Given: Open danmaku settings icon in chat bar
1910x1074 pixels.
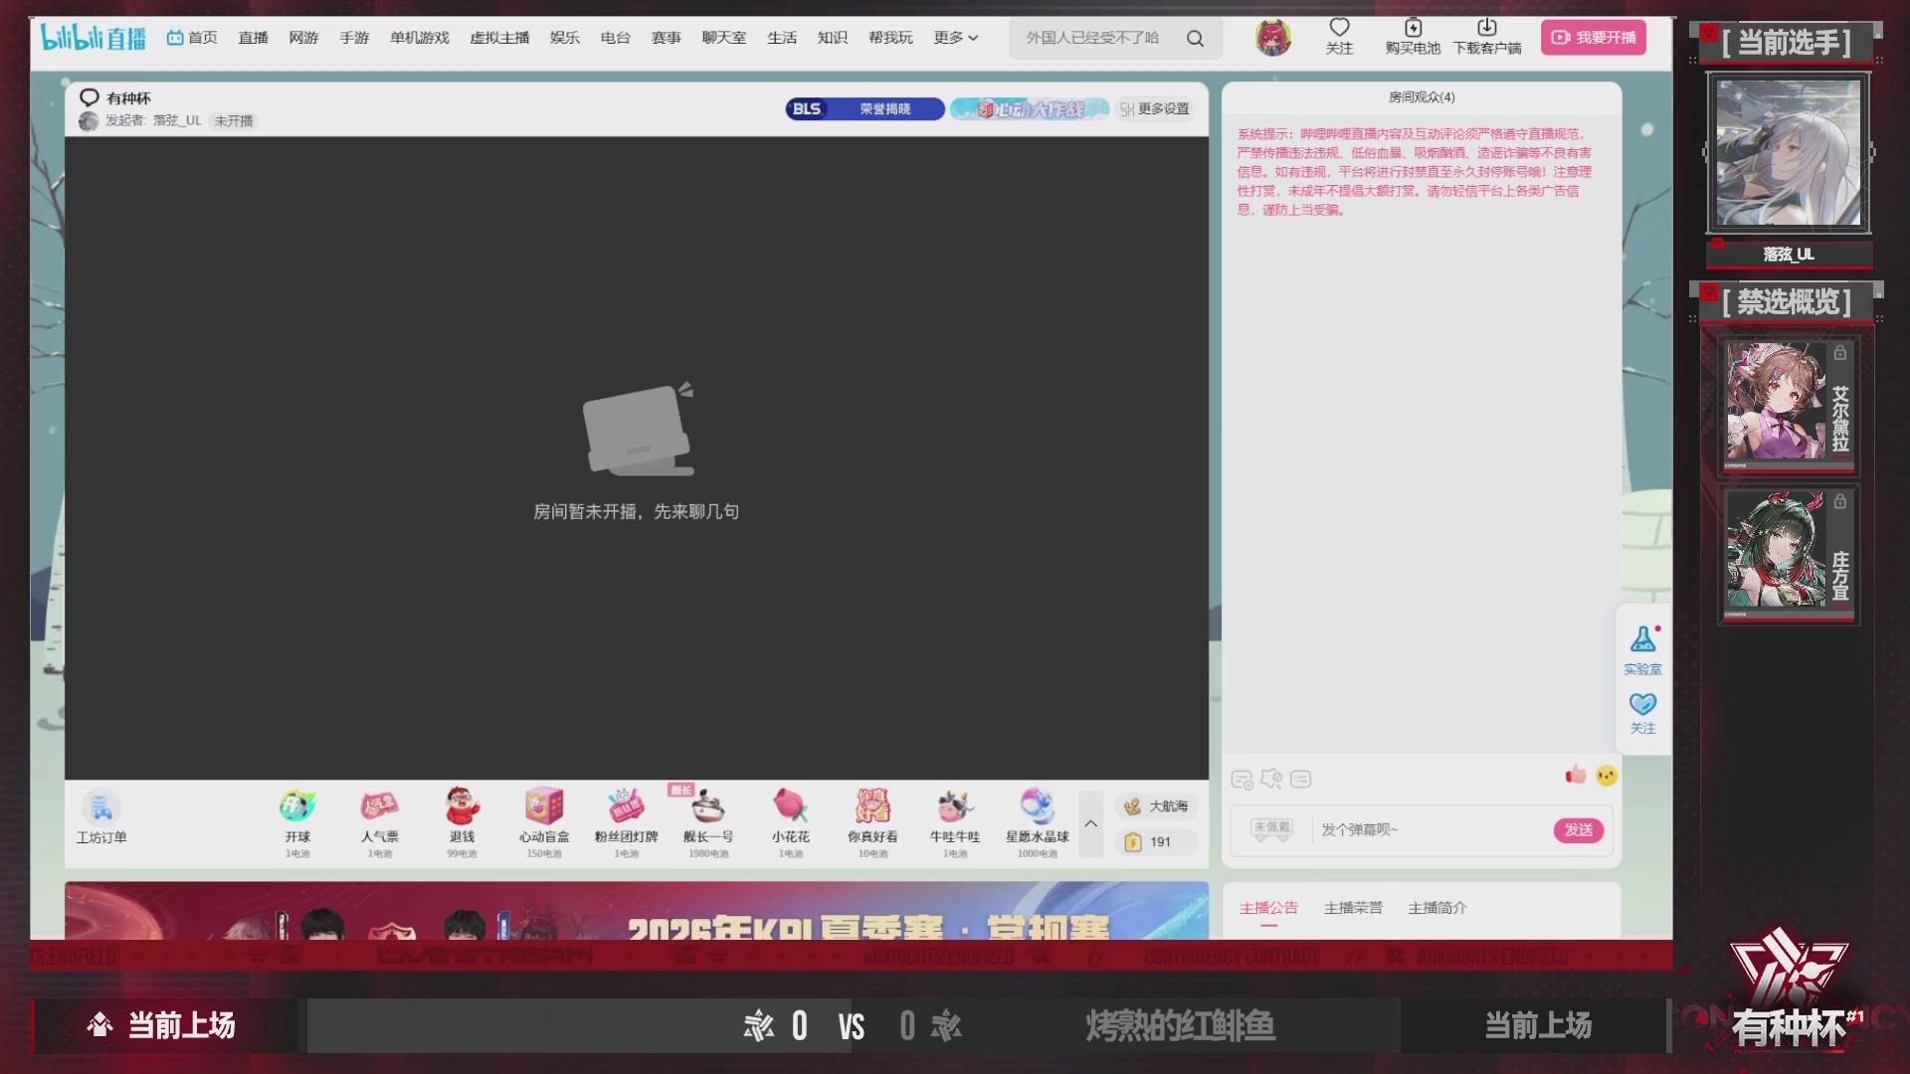Looking at the screenshot, I should coord(1241,780).
